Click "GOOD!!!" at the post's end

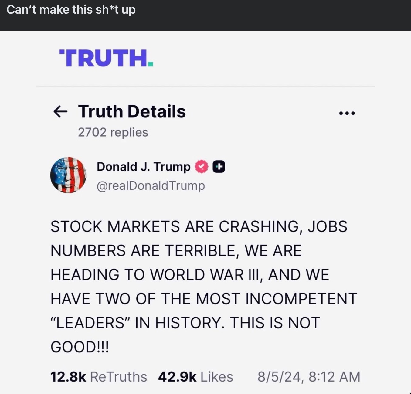pyautogui.click(x=80, y=347)
